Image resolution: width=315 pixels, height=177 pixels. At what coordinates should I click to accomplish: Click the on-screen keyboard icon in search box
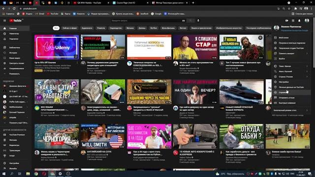184,21
